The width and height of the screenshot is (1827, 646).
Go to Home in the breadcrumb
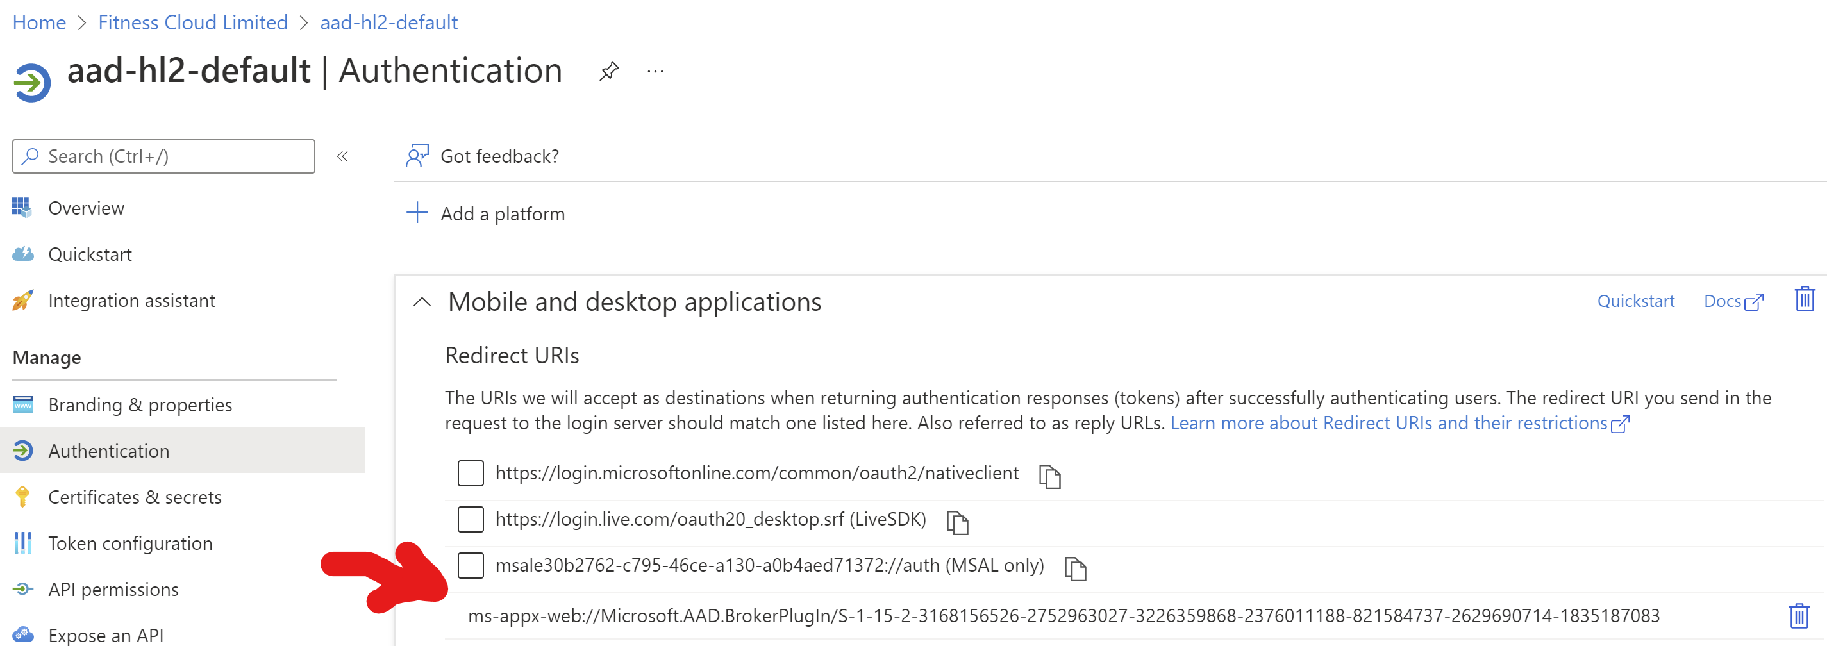click(39, 22)
